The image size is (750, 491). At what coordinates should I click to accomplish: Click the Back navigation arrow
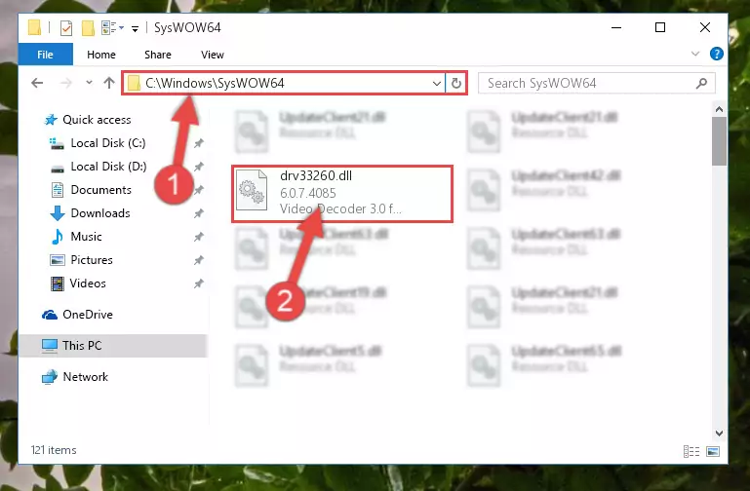click(37, 83)
